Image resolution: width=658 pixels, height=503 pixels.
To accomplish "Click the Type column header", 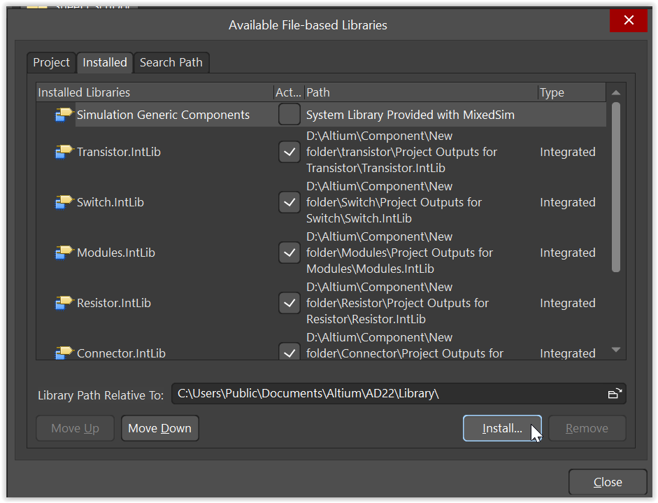I will pos(572,92).
